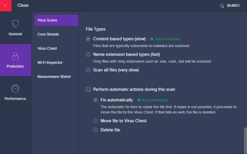247x154 pixels.
Task: Click the 'Name extension based types (fast)' label
Action: [127, 55]
